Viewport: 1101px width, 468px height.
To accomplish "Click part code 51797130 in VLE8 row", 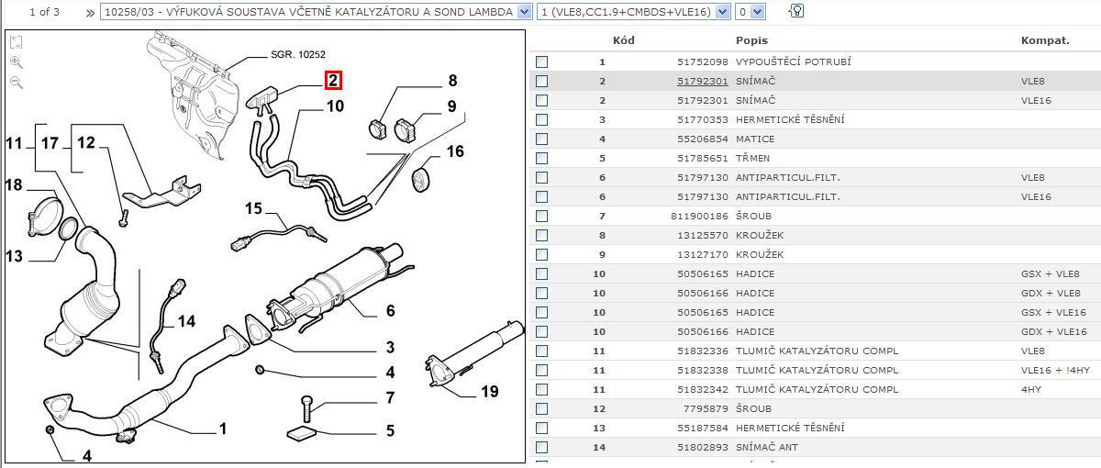I will (702, 177).
